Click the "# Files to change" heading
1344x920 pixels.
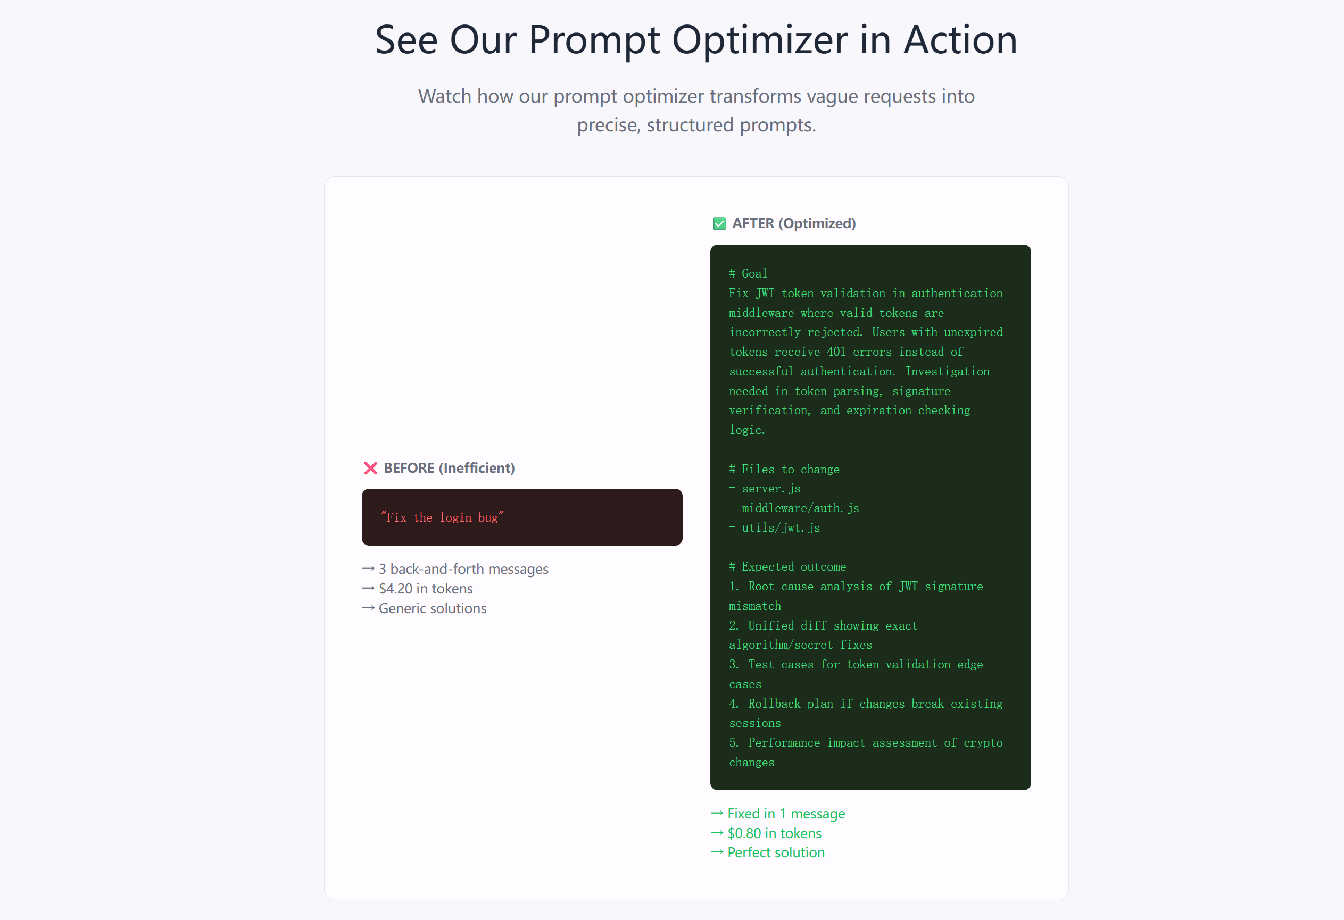(784, 469)
